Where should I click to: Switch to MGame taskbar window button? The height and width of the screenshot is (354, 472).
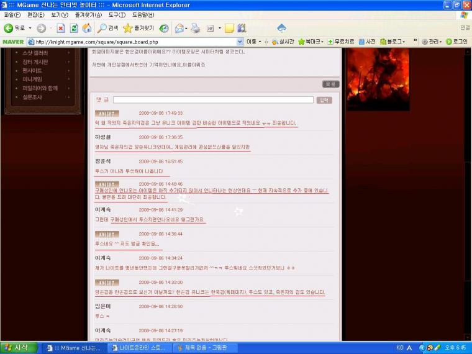click(74, 348)
